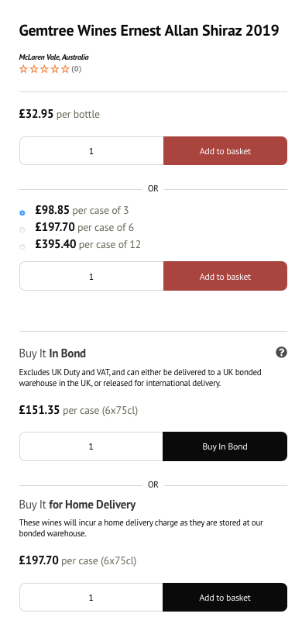Screen dimensions: 302x641
Task: Click the Gemtree Wines Ernest Allan Shiraz title
Action: tap(149, 31)
